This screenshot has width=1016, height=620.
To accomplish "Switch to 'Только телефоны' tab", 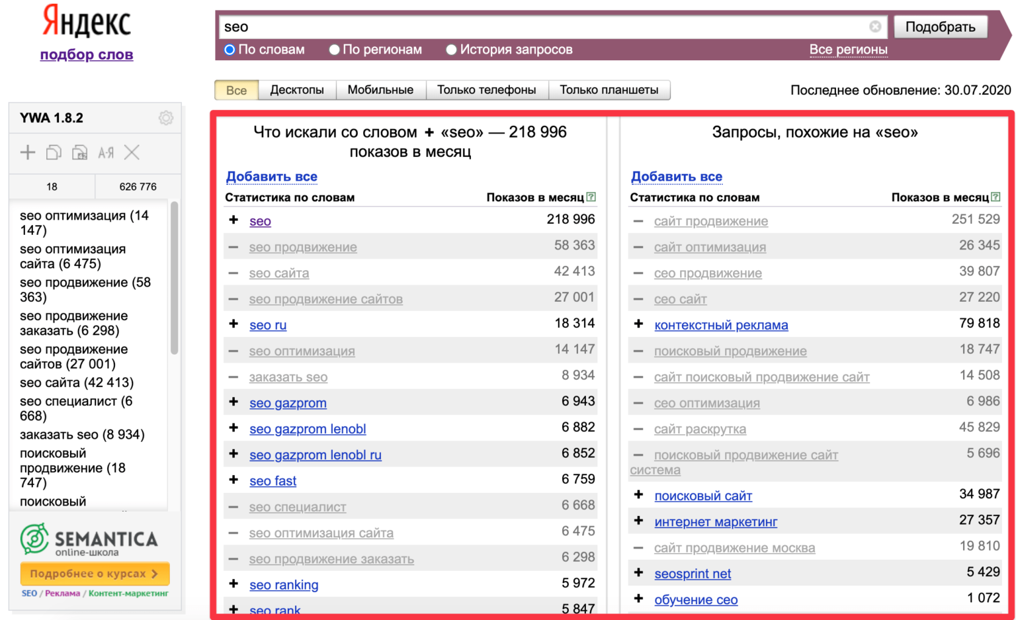I will click(487, 90).
